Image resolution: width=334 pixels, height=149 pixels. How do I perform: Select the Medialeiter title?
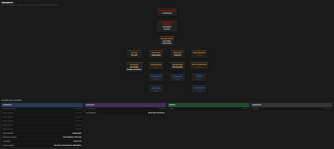click(x=178, y=53)
